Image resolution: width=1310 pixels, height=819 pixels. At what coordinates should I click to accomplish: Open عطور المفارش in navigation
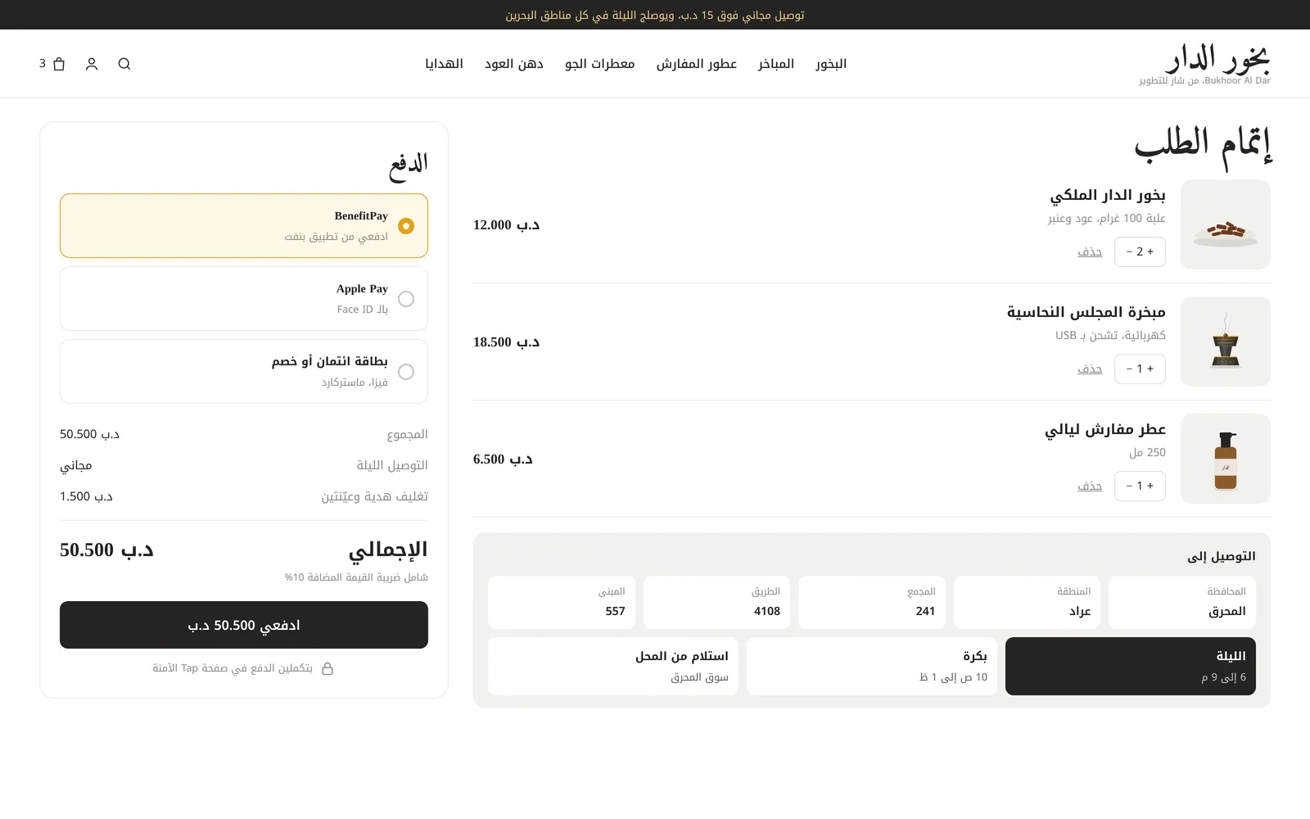pos(697,64)
